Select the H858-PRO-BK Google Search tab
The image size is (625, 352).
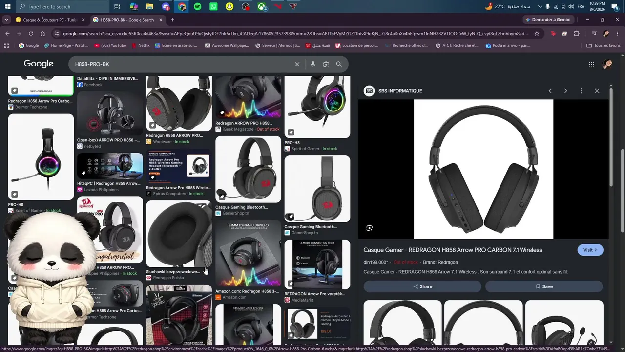point(127,20)
